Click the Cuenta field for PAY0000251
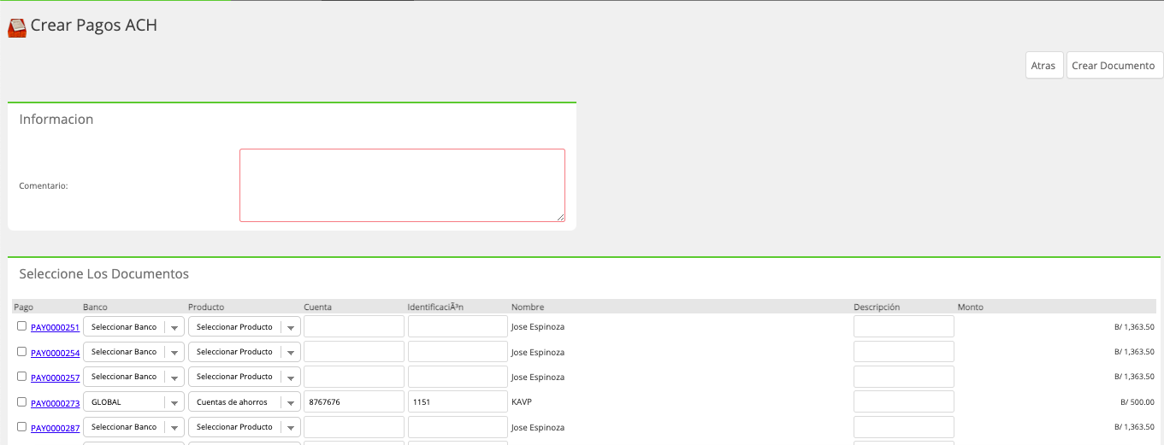 [x=354, y=326]
